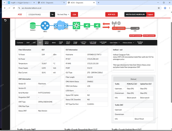The image size is (172, 131).
Task: Click the browser address bar URL
Action: click(x=31, y=8)
